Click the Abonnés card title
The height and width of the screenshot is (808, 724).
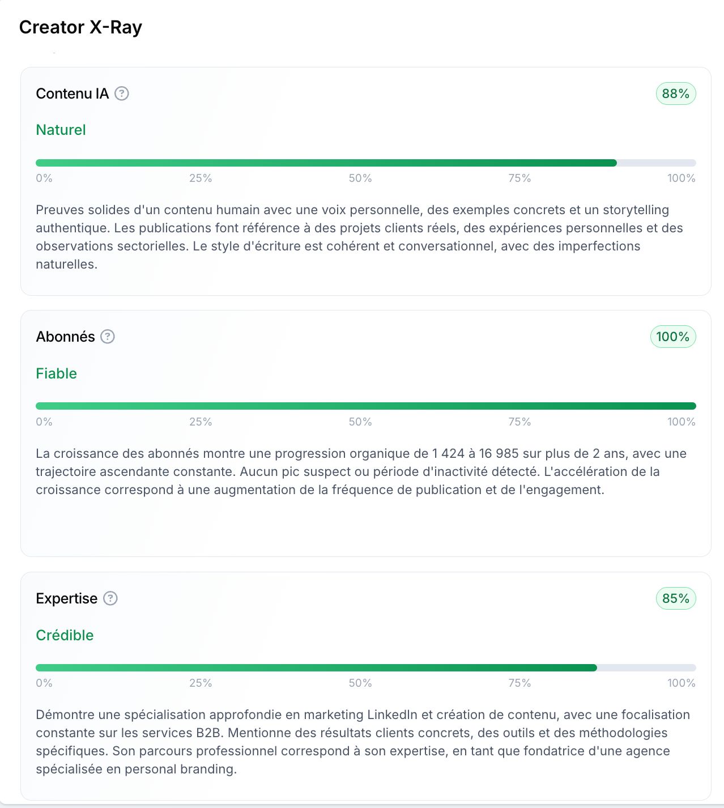(65, 337)
